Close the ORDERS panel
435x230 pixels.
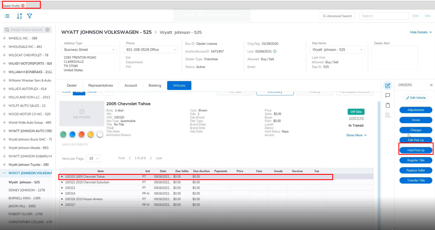(431, 85)
